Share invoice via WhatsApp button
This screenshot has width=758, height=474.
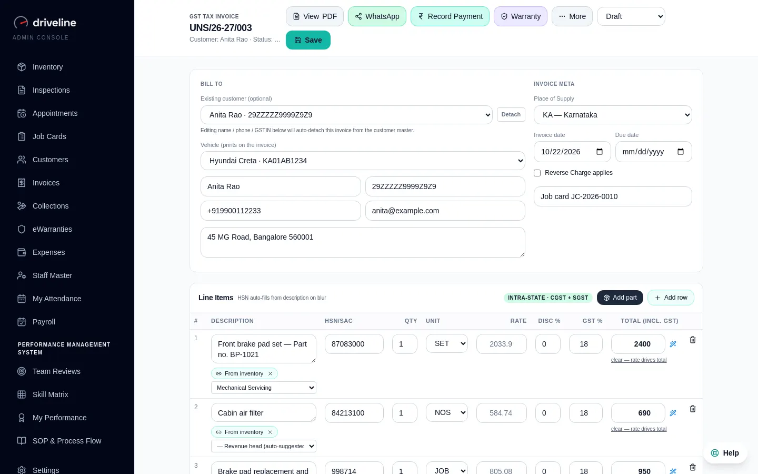pos(377,16)
